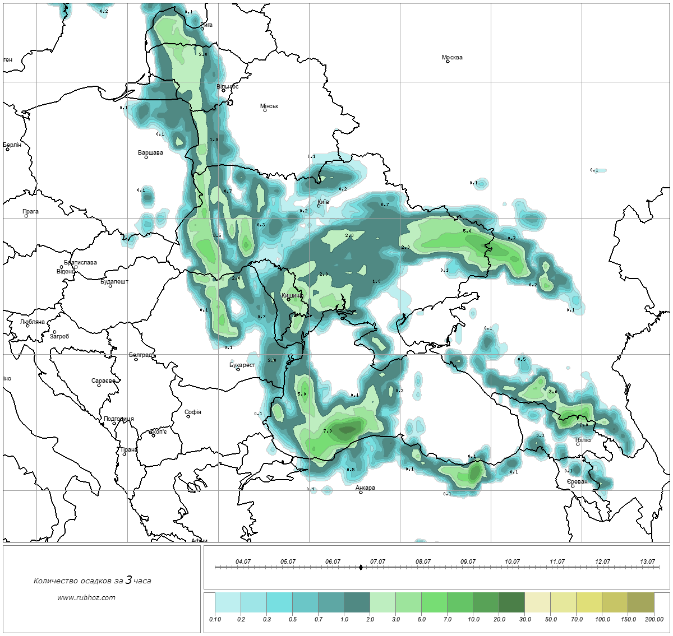Viewport: 673px width, 636px height.
Task: Jump to 04.07 on the timeline
Action: point(243,561)
